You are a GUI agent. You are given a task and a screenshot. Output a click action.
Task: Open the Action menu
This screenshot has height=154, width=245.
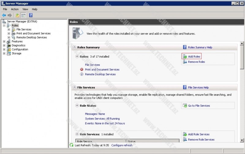coord(15,9)
